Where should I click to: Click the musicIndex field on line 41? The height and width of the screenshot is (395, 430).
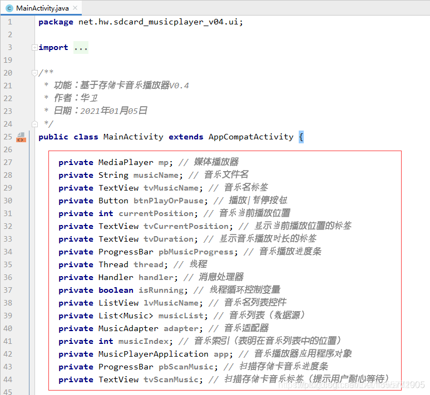coord(144,341)
